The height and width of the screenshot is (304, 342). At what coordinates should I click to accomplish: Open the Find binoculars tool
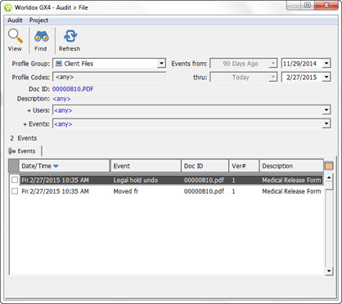[41, 36]
